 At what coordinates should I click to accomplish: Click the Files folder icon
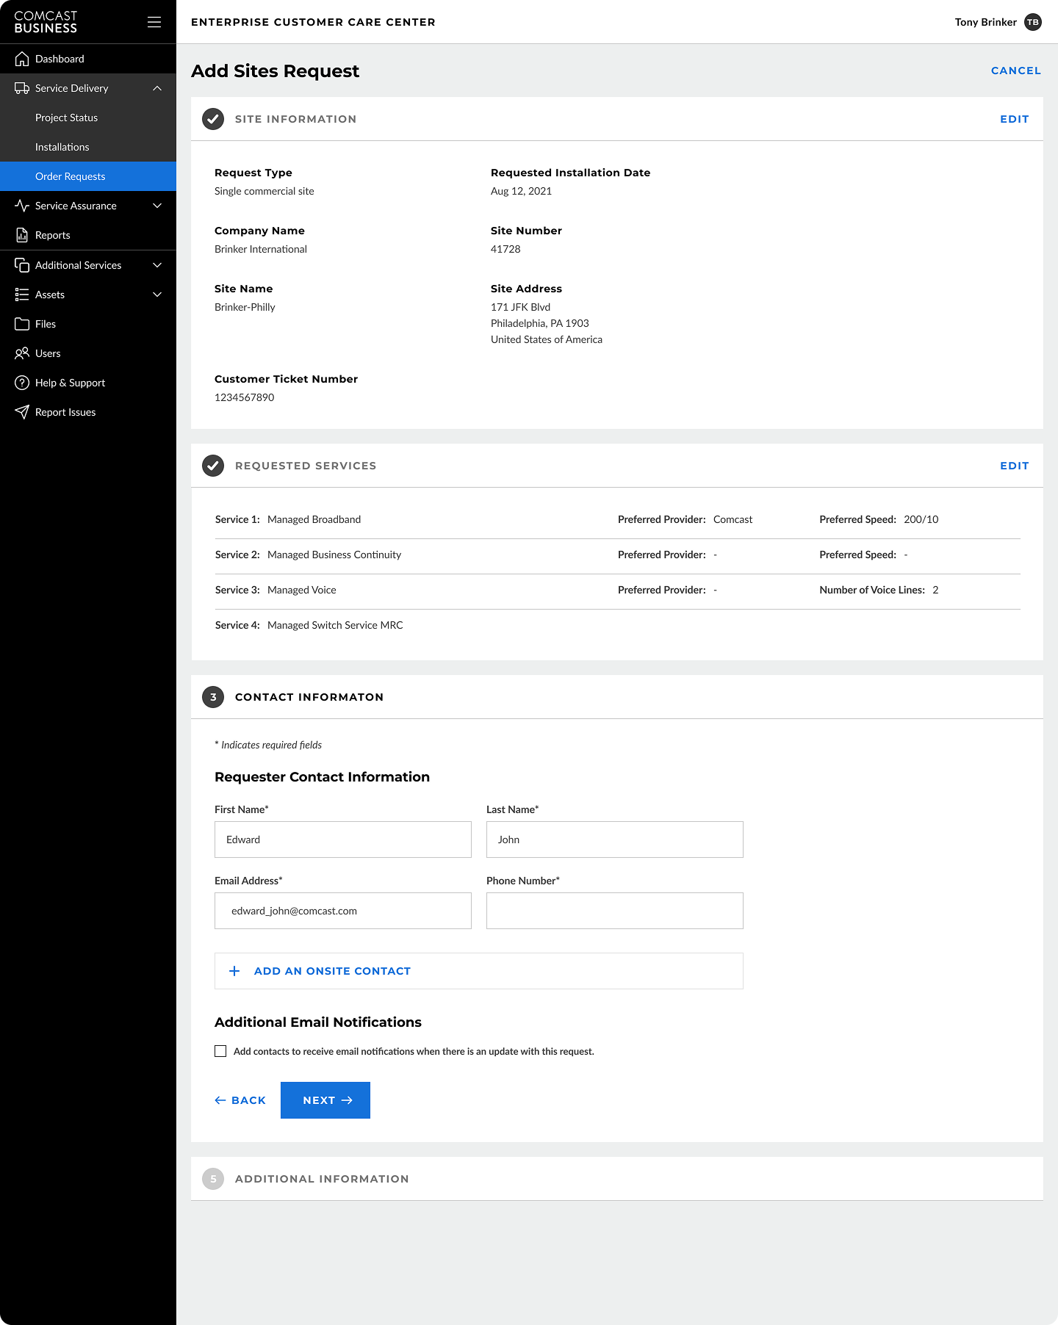tap(22, 324)
